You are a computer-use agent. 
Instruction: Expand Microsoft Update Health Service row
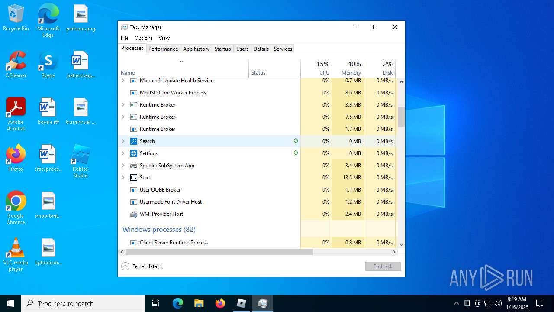123,81
